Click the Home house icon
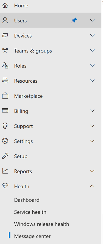Screen dimensions: 103x244 click(5, 6)
